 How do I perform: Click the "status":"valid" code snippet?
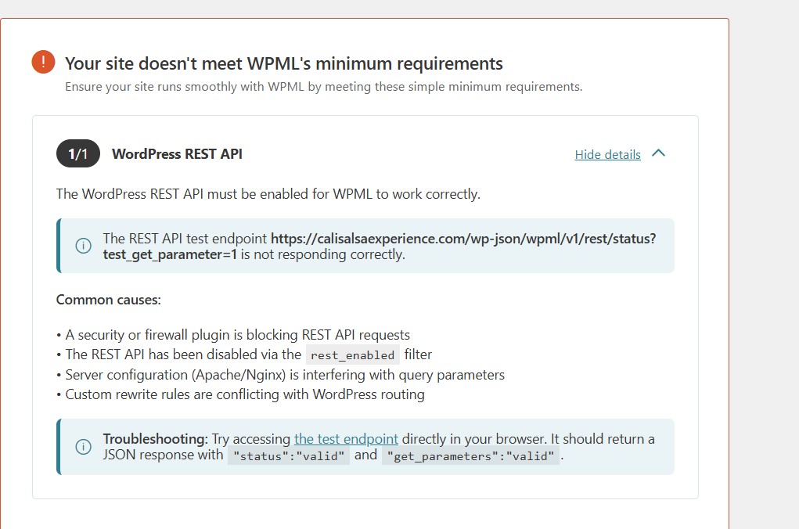pos(288,456)
